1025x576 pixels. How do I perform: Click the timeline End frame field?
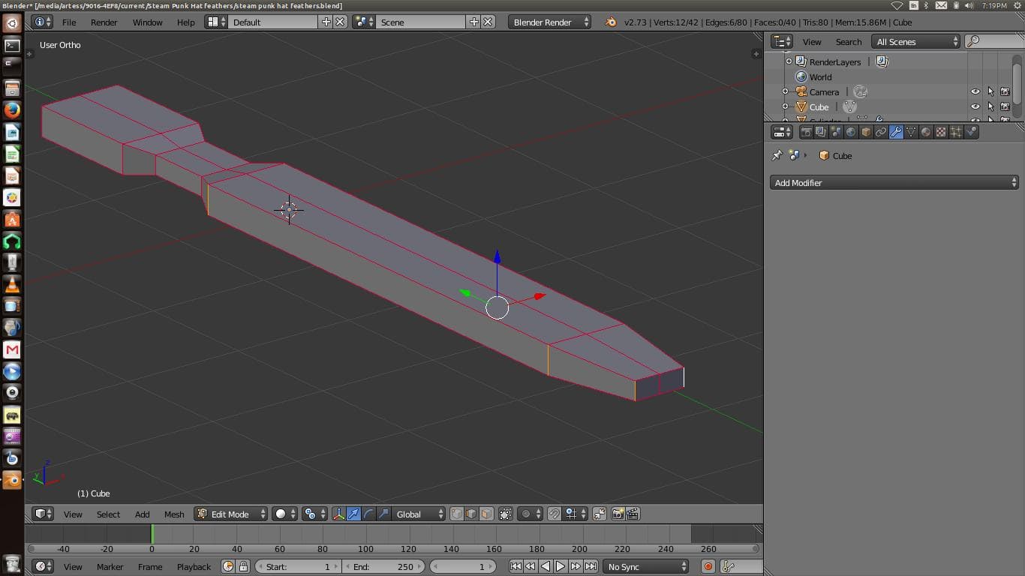coord(384,566)
